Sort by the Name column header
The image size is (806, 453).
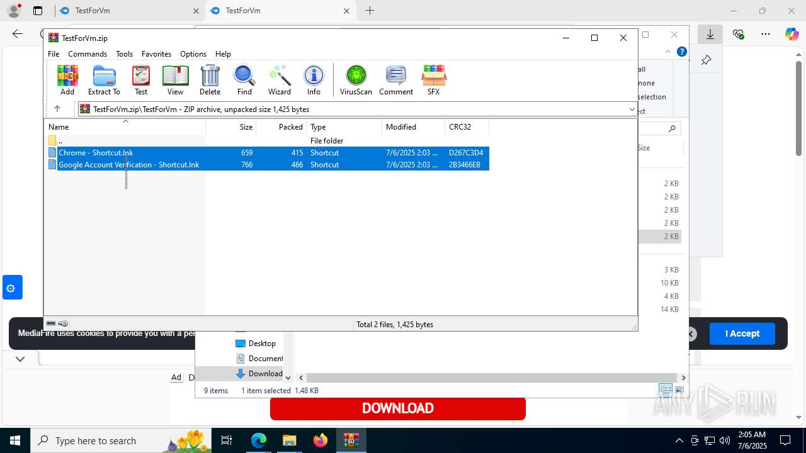(x=125, y=126)
